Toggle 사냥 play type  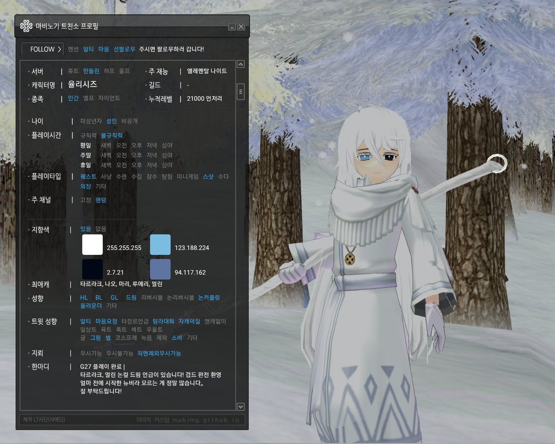[106, 177]
